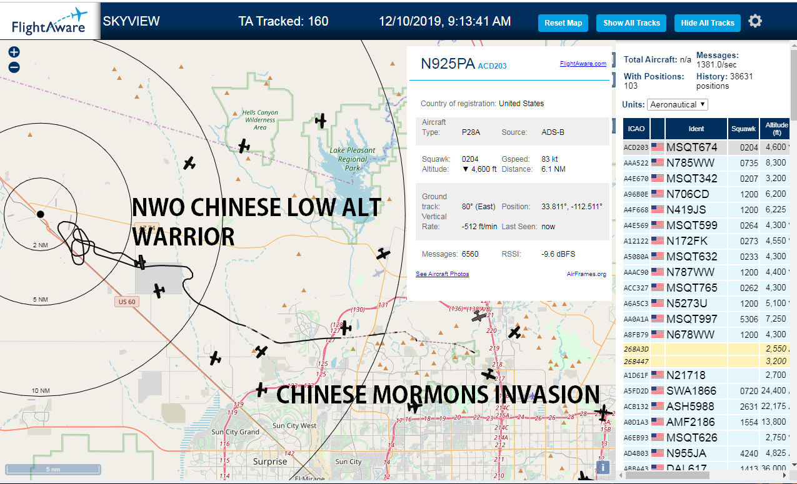Select the MSQT626 row in aircraft table
797x484 pixels.
pos(707,438)
